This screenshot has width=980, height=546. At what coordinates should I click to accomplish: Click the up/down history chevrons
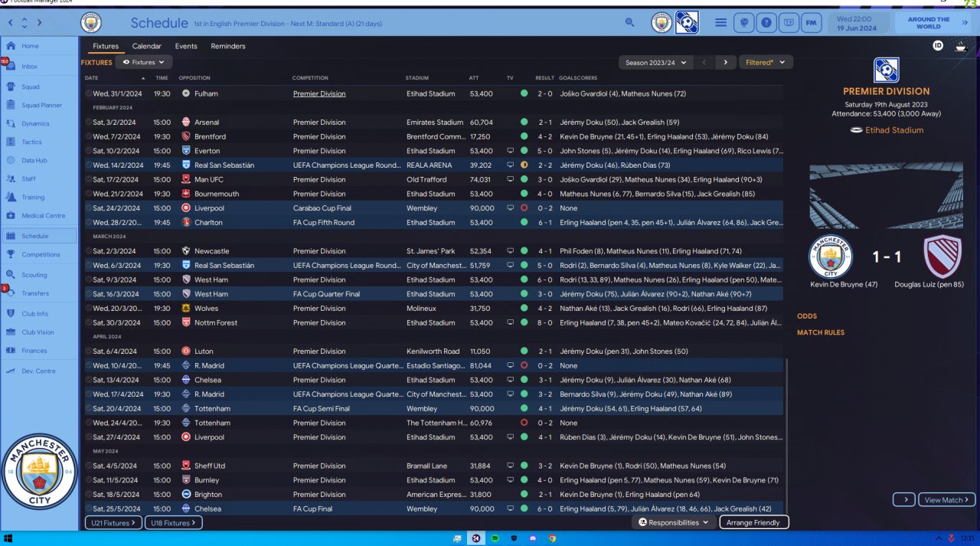click(x=24, y=23)
